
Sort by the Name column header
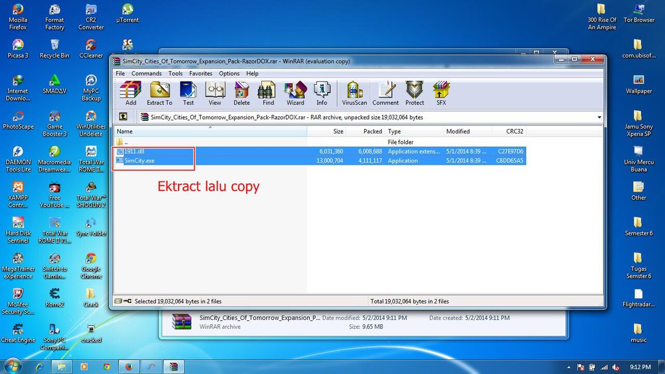click(210, 131)
